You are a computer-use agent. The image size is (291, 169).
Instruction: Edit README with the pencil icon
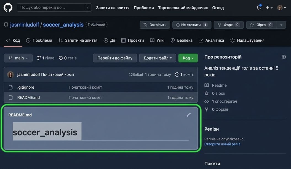click(189, 115)
